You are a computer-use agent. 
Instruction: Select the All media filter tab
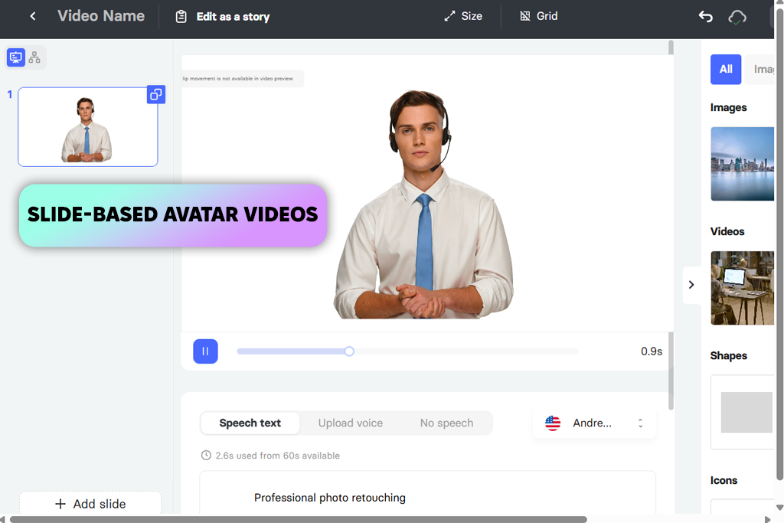(726, 69)
